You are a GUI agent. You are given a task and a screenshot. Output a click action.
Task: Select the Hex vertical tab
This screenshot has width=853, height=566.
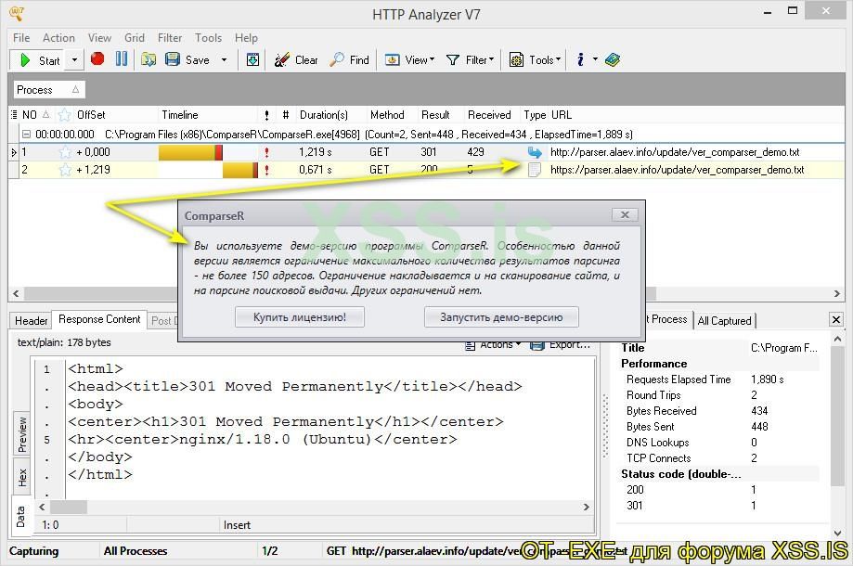(21, 477)
